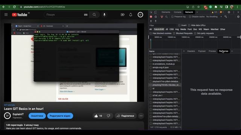Switch to Headers request tab

pyautogui.click(x=191, y=51)
